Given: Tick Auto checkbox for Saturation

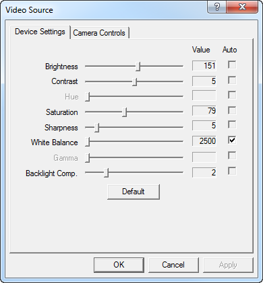Looking at the screenshot, I should pos(232,110).
